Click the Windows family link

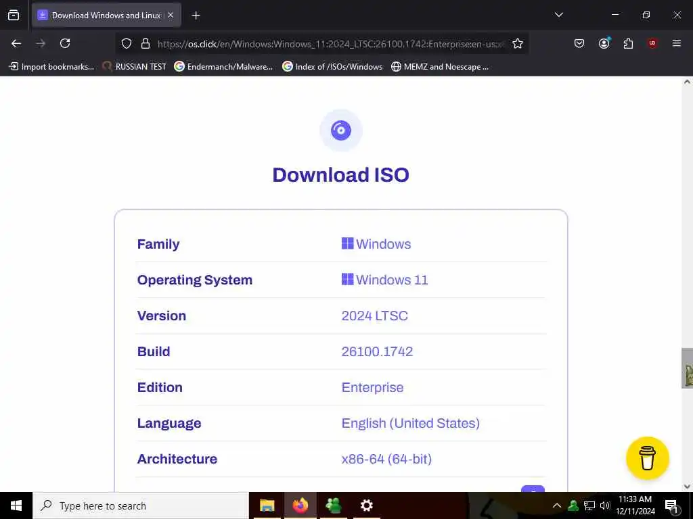tap(376, 243)
